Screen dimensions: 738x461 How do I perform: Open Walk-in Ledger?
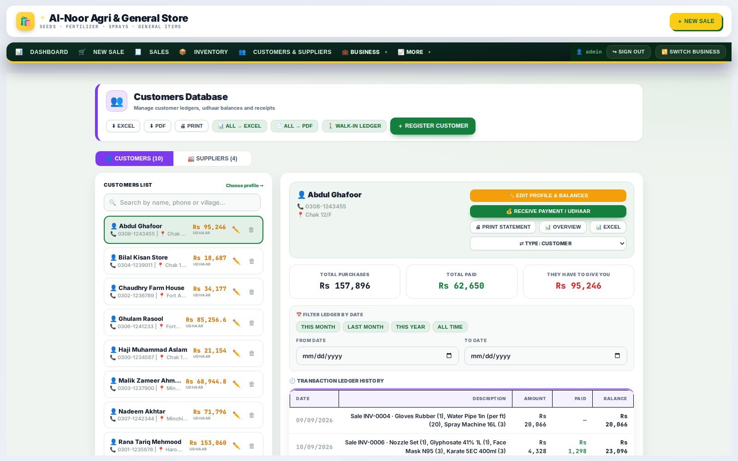[x=354, y=126]
